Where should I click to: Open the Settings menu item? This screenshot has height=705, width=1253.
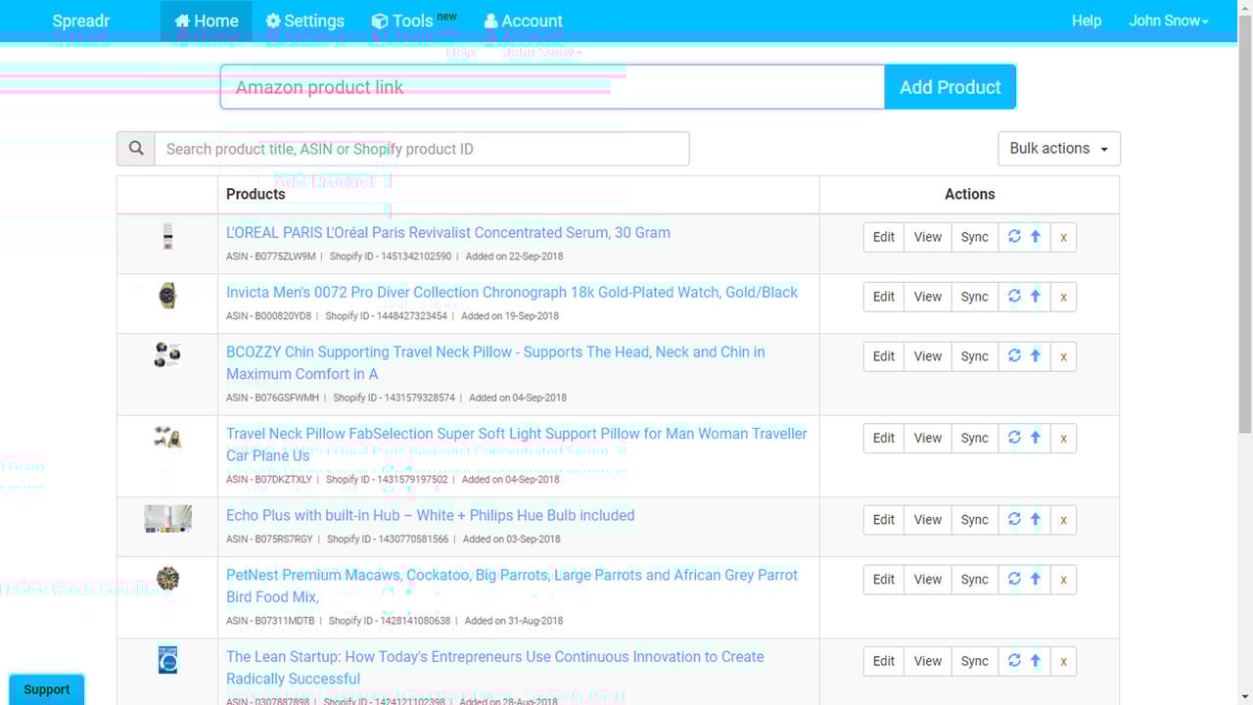coord(305,21)
